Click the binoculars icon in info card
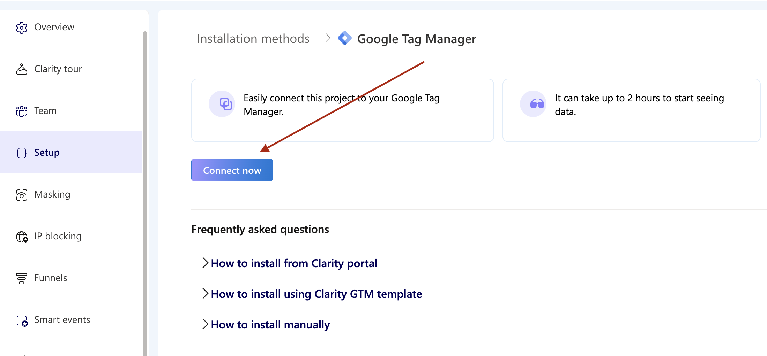 [537, 104]
